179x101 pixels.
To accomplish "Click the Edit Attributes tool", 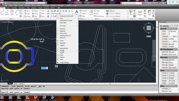I will 99,16.
